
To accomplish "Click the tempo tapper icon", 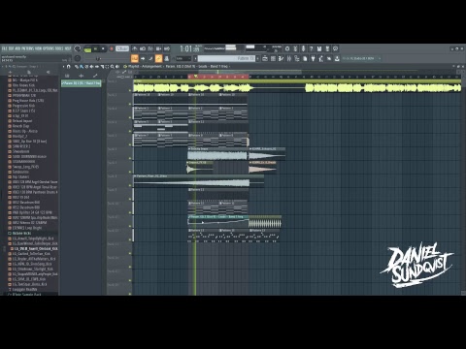I will click(x=321, y=58).
